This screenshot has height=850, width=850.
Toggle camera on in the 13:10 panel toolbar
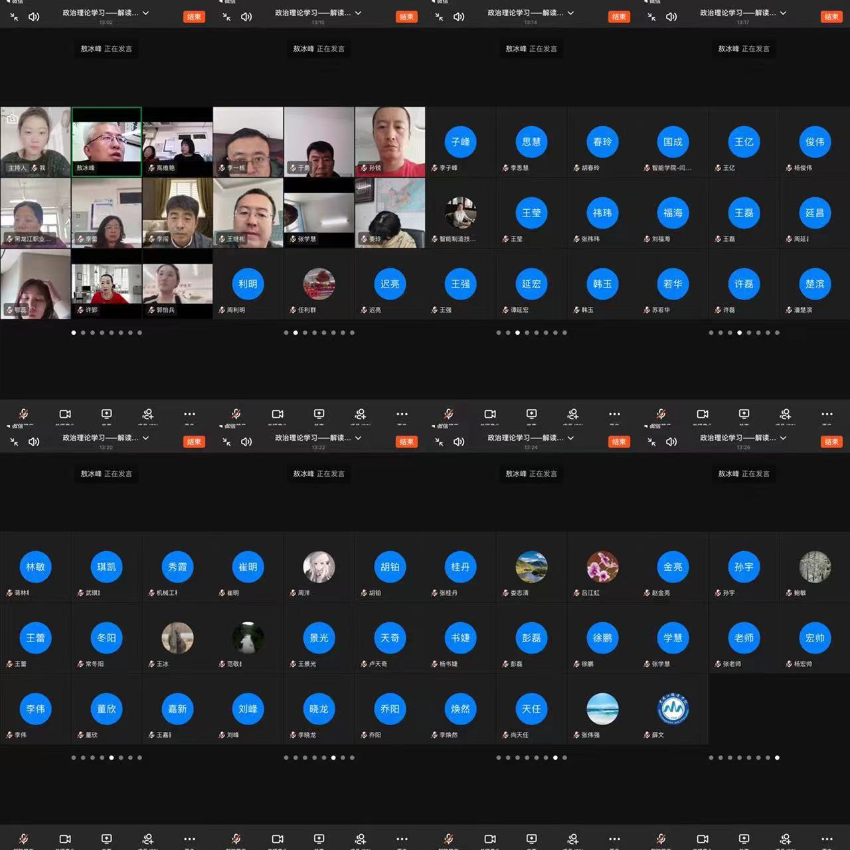click(x=278, y=414)
